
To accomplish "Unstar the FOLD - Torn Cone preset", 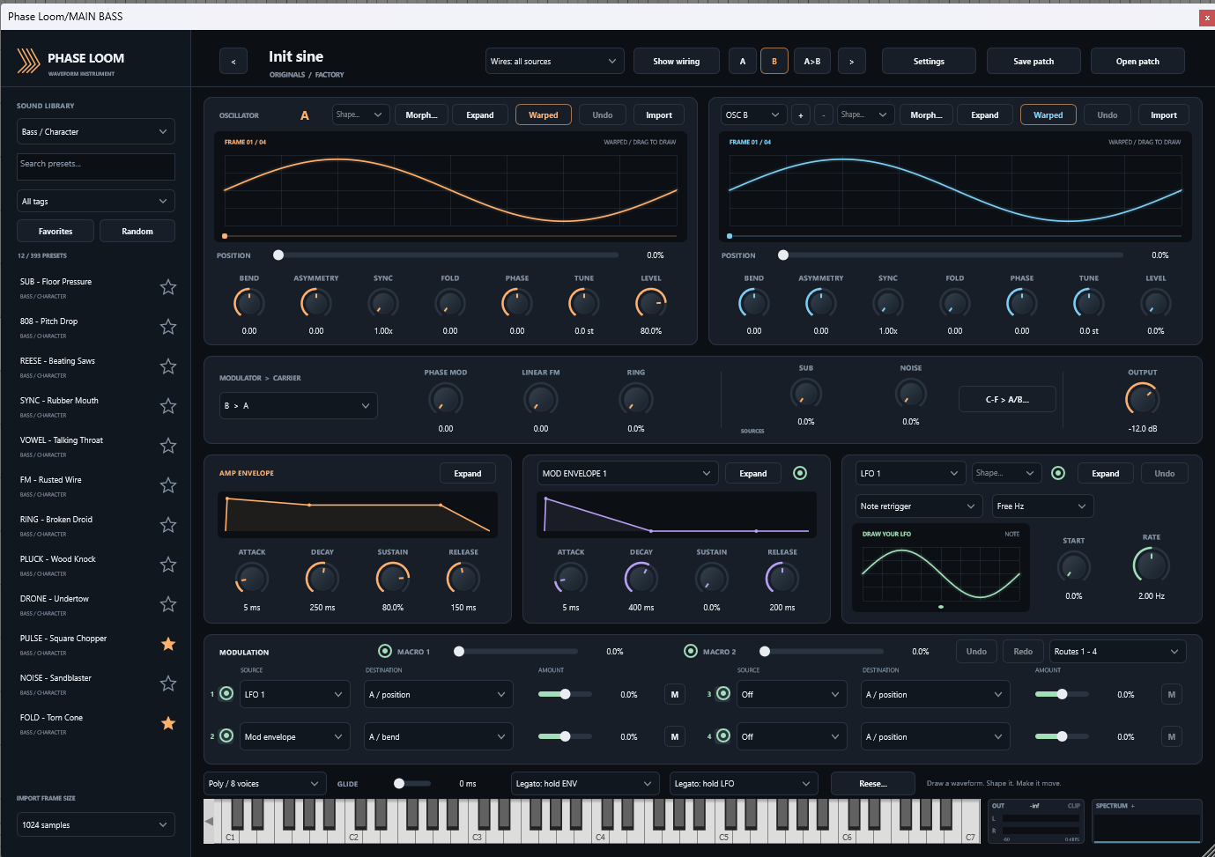I will [168, 723].
